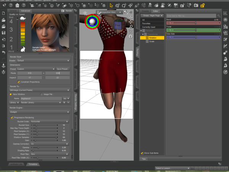Switch to the Editor tab

[x=156, y=11]
